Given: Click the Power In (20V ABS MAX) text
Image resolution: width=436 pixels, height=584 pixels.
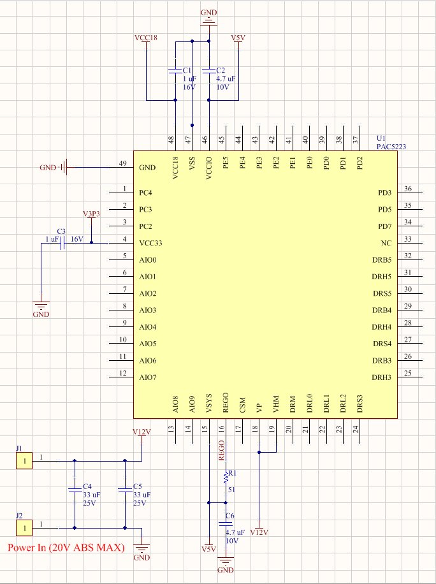Looking at the screenshot, I should coord(66,548).
